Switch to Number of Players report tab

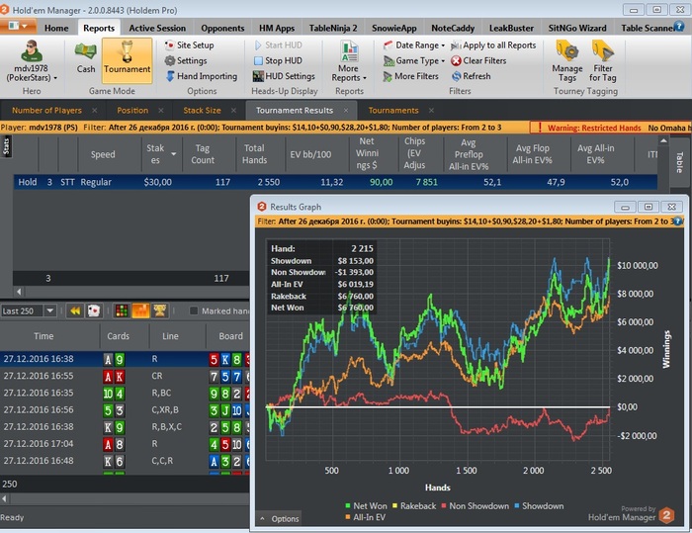coord(46,111)
